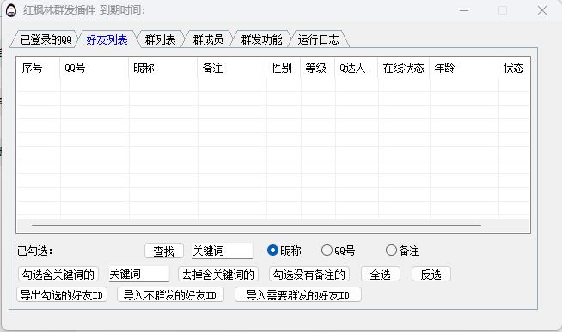Image resolution: width=562 pixels, height=332 pixels.
Task: Click the 勾选没有备注的 button
Action: pyautogui.click(x=309, y=275)
